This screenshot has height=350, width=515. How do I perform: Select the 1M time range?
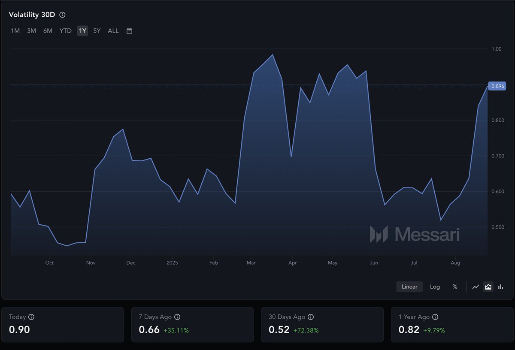click(x=15, y=31)
